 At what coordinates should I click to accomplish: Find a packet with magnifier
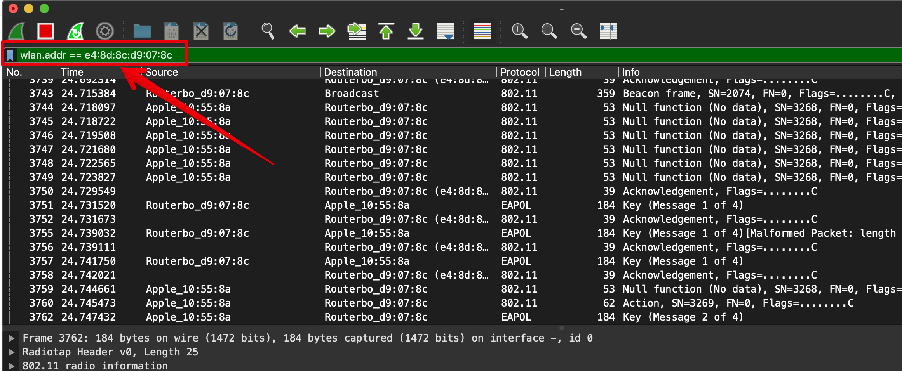pos(268,31)
